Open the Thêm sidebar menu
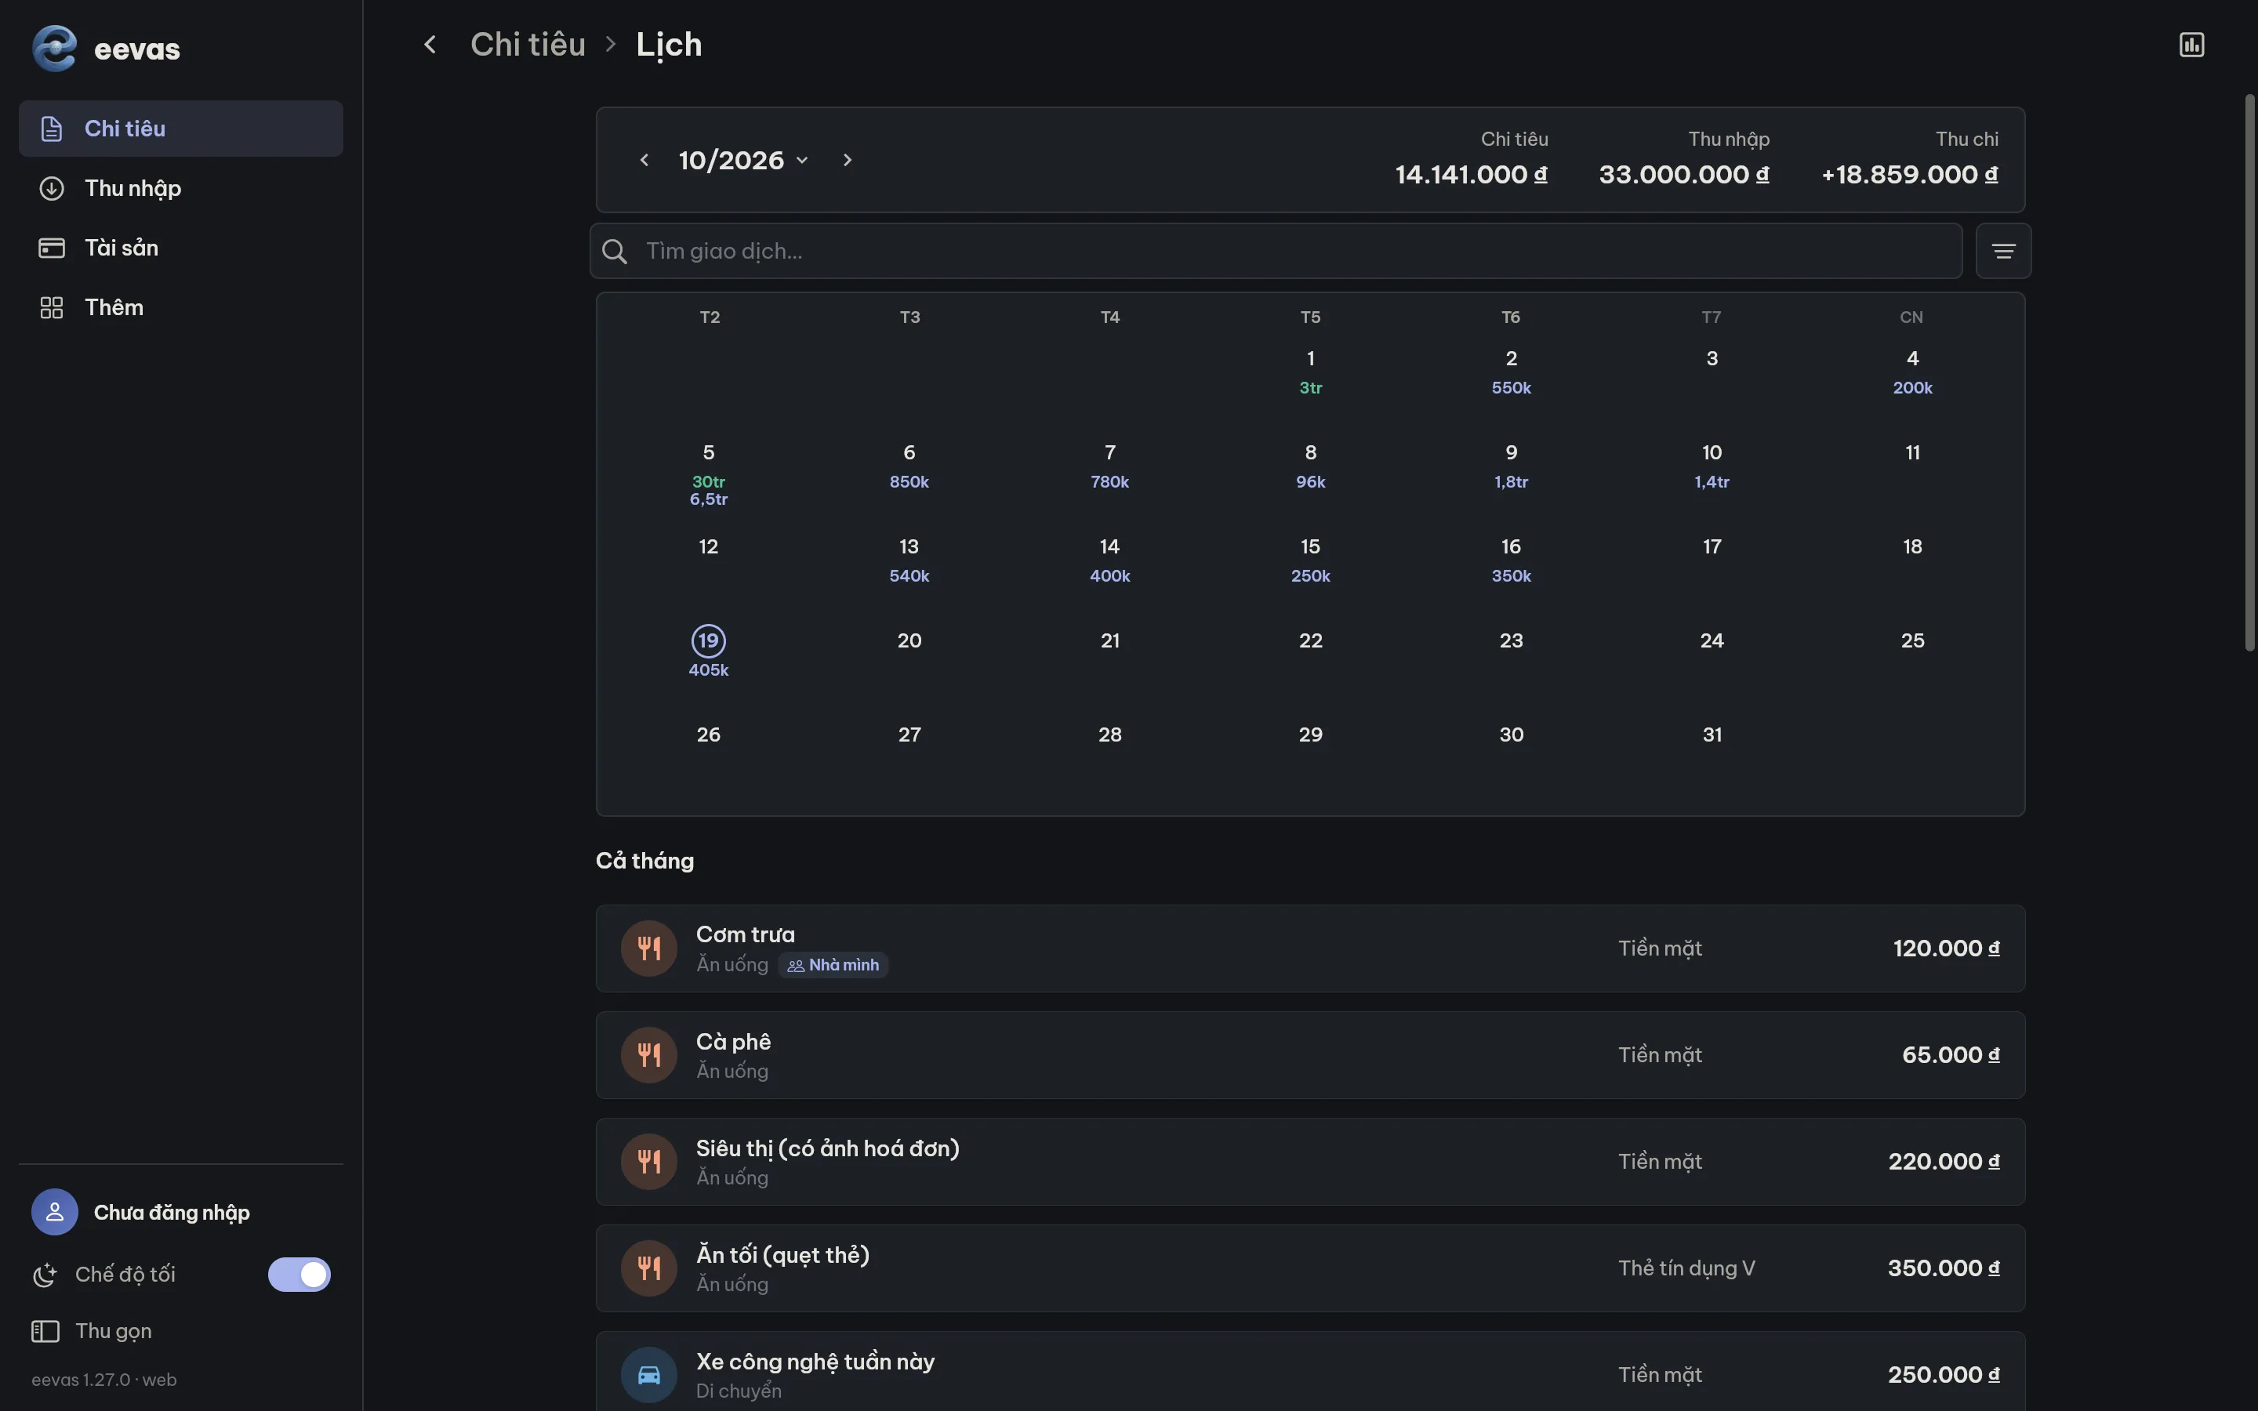The height and width of the screenshot is (1411, 2258). (x=181, y=308)
